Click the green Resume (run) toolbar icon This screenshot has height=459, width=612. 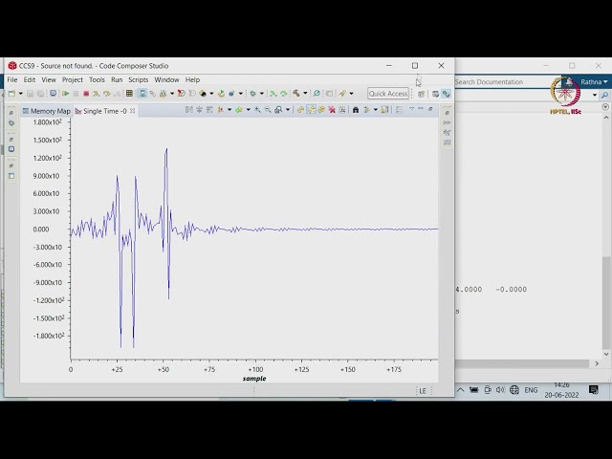pyautogui.click(x=66, y=94)
